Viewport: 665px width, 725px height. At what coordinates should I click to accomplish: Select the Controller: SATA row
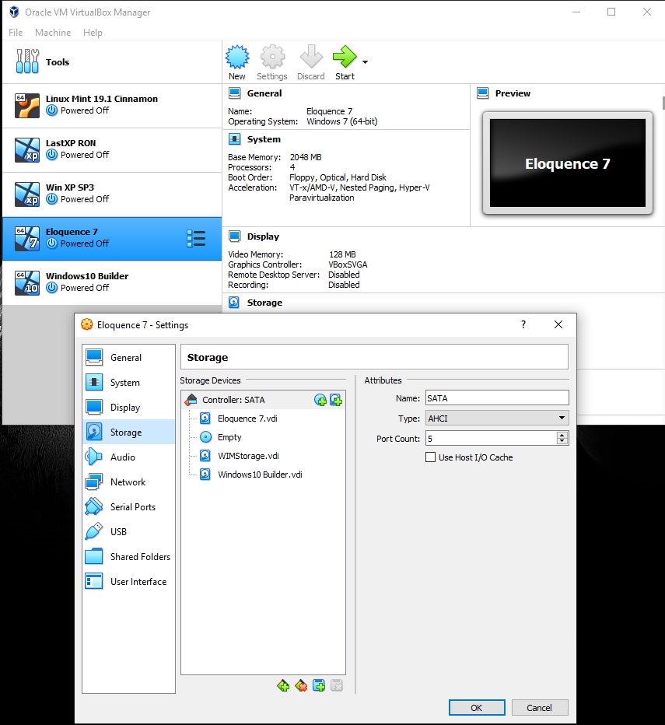click(263, 400)
